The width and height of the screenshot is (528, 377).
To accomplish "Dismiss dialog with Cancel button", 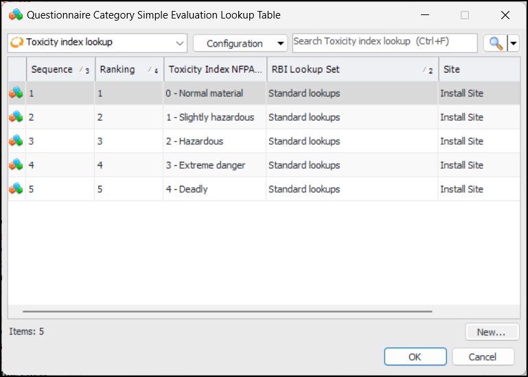I will click(482, 356).
